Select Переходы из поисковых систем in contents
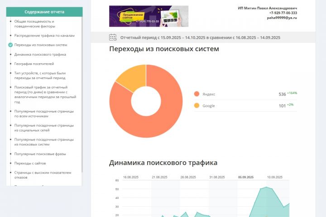The image size is (326, 217). click(x=41, y=45)
